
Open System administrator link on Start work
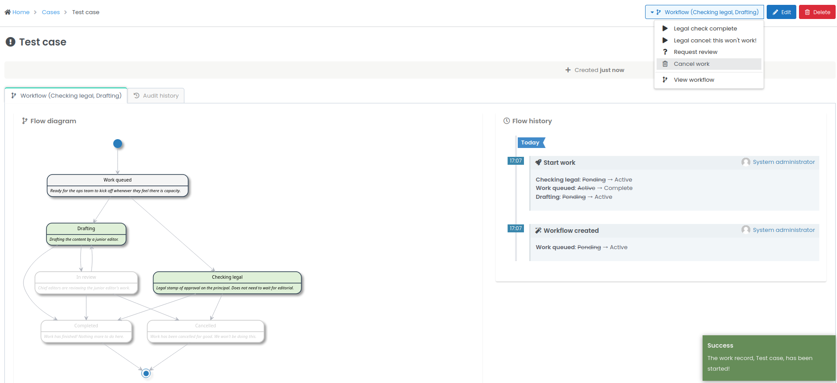click(x=783, y=162)
